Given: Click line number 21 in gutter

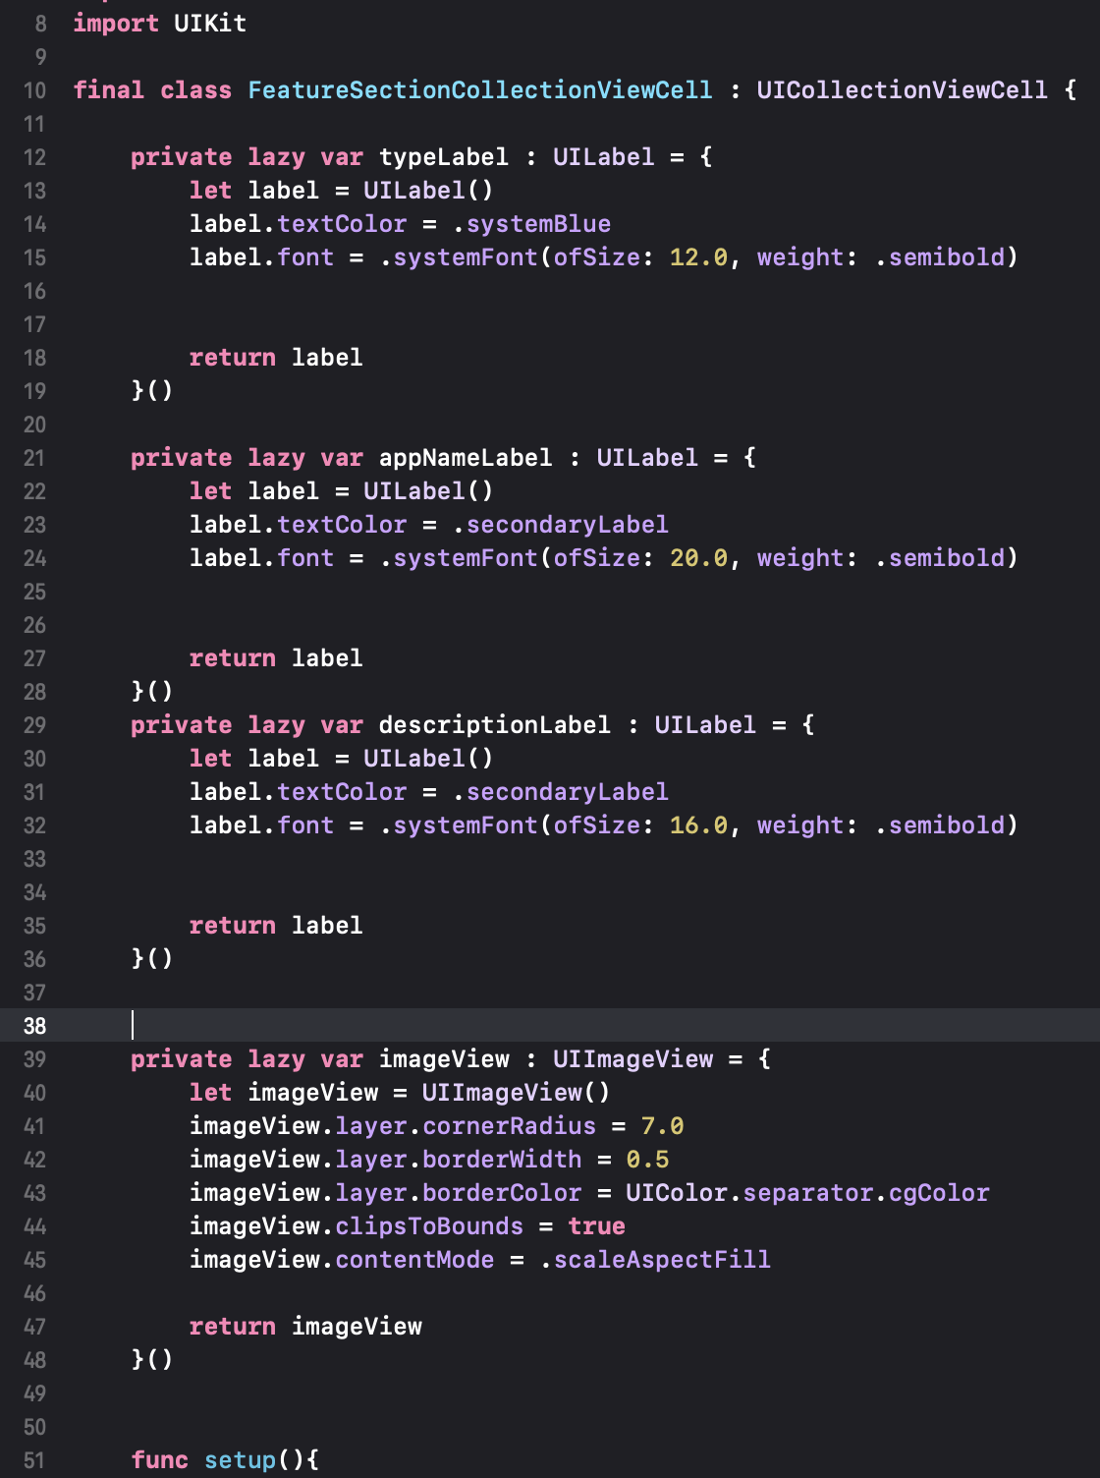Looking at the screenshot, I should pyautogui.click(x=34, y=458).
